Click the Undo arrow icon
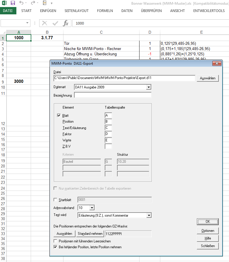229x262 pixels. click(x=21, y=3)
